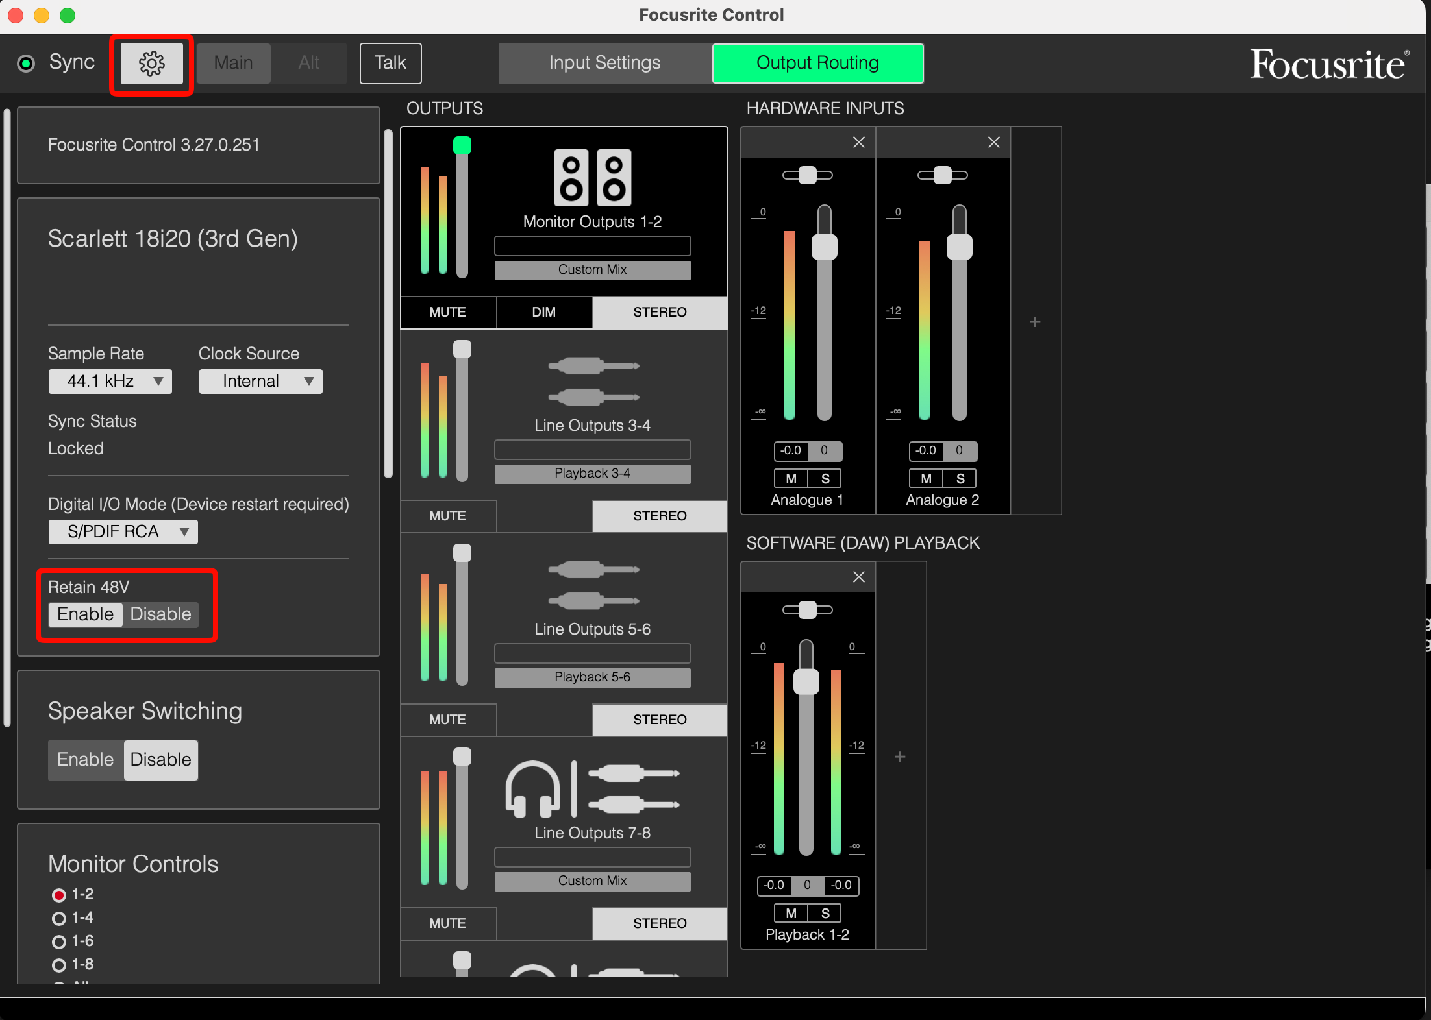The height and width of the screenshot is (1020, 1431).
Task: Remove the Playback 1-2 channel with X
Action: (858, 577)
